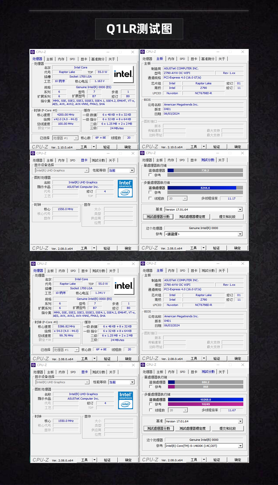
Task: Click Intel Graphics badge in upper graphics window
Action: tap(125, 189)
